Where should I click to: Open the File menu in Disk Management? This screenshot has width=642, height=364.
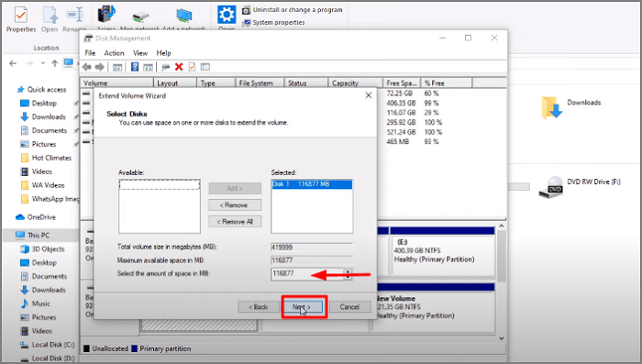point(90,53)
